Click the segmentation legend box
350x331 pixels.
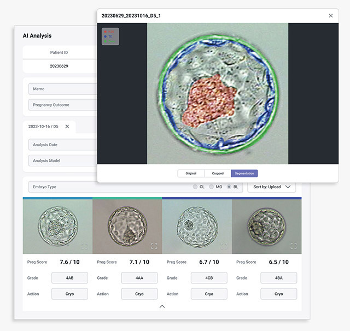coord(110,36)
